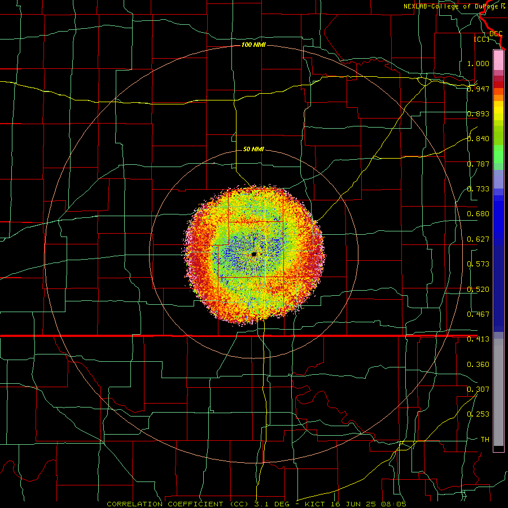This screenshot has width=508, height=508.
Task: Click the 0.680 legend value
Action: pyautogui.click(x=478, y=214)
